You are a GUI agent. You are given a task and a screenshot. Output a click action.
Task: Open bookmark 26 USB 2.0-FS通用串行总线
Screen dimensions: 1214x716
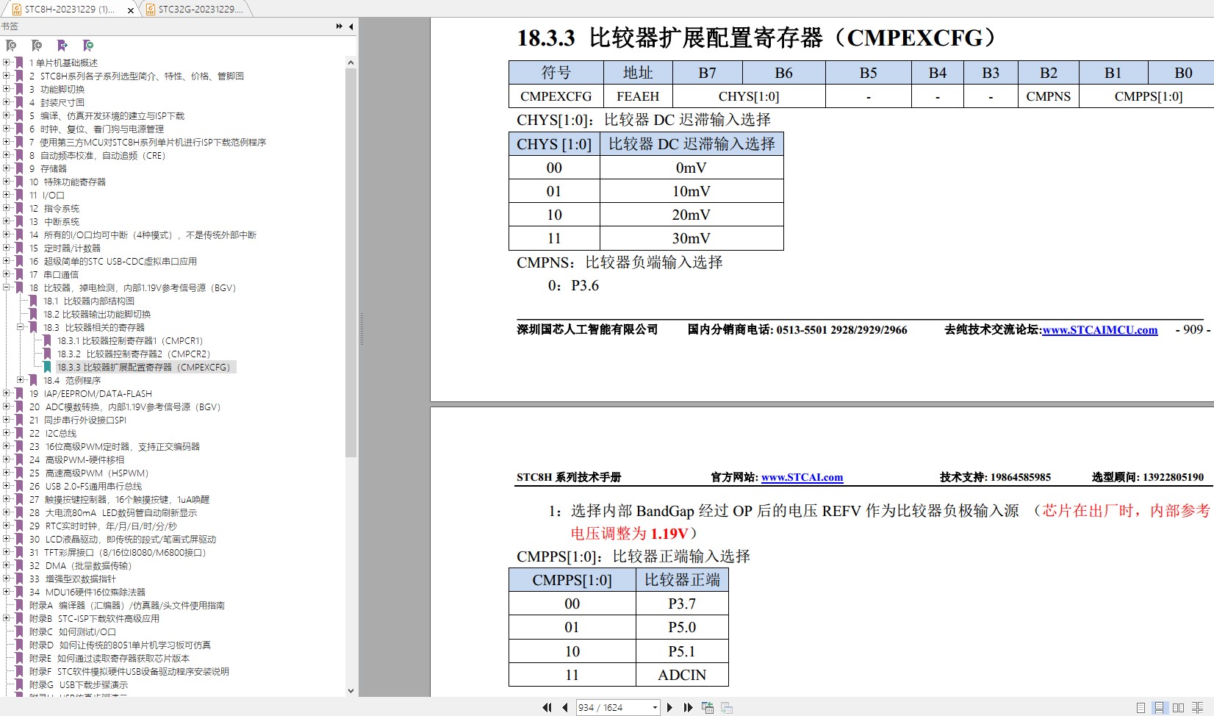pyautogui.click(x=85, y=486)
